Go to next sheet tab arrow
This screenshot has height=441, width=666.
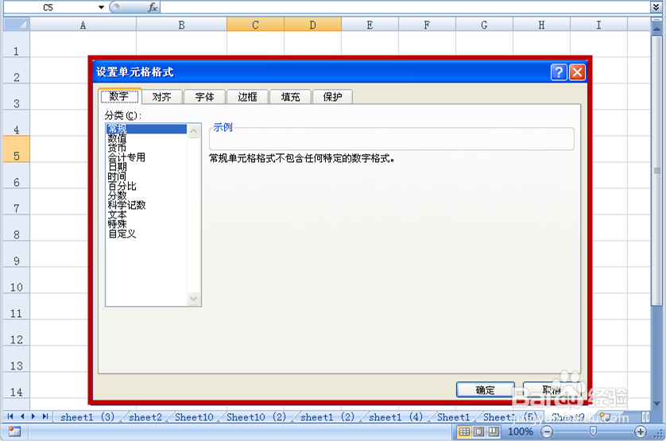[33, 416]
